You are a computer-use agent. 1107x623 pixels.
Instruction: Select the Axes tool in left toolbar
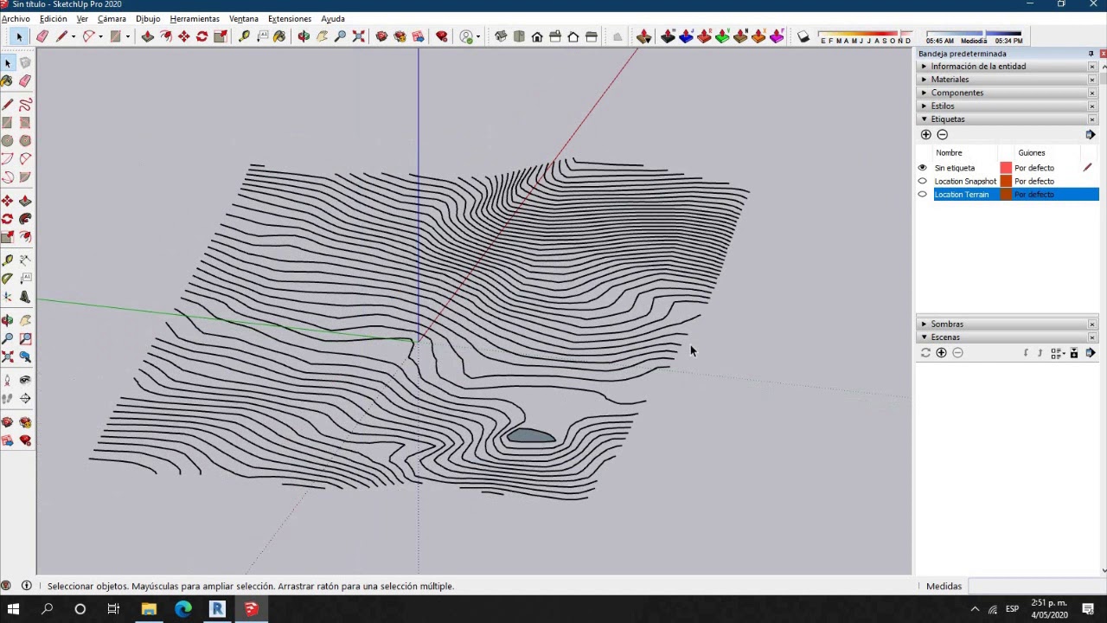tap(7, 297)
